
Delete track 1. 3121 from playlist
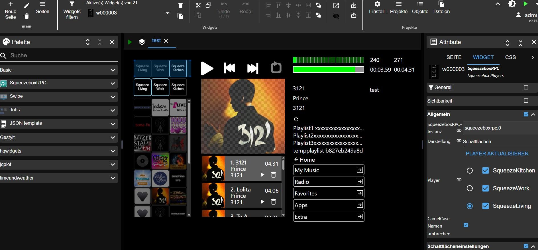coord(273,175)
